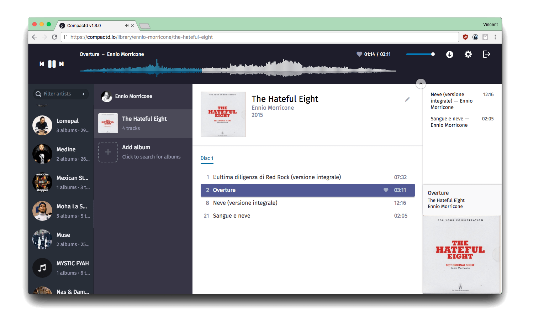The height and width of the screenshot is (322, 544).
Task: Play L'ultima diligenza di Red Rock track
Action: [x=308, y=177]
